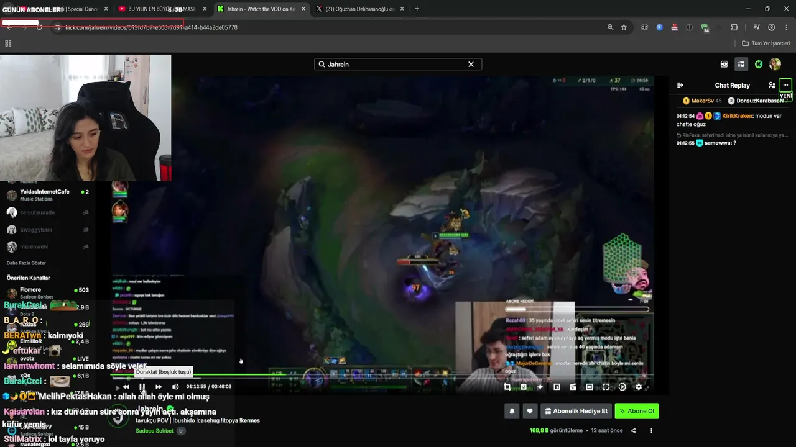Open picture-in-picture mini player icon
796x447 pixels.
tap(557, 387)
